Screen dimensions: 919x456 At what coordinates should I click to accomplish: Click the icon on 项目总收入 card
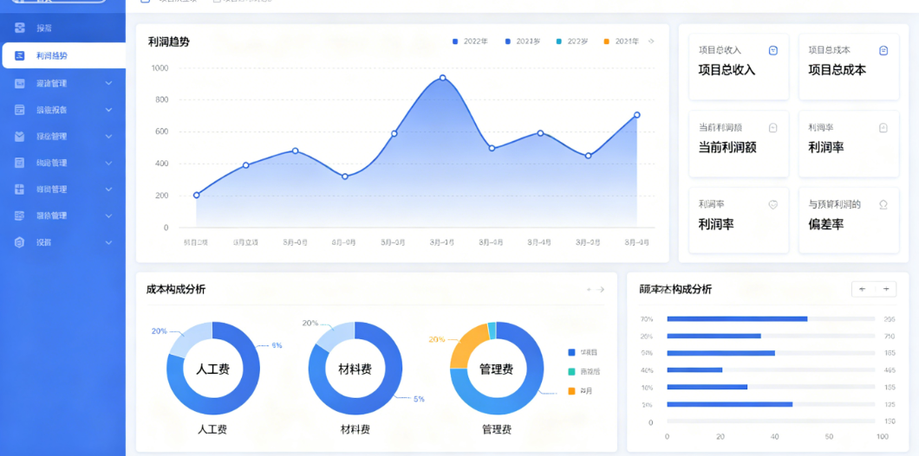click(x=773, y=51)
